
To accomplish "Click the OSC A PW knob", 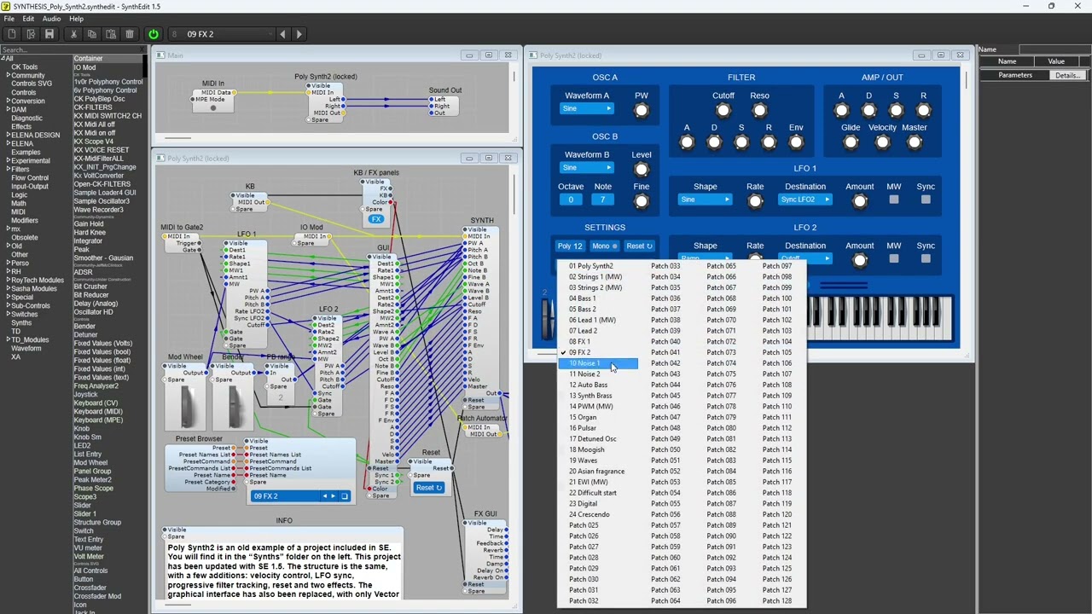I will pyautogui.click(x=642, y=111).
